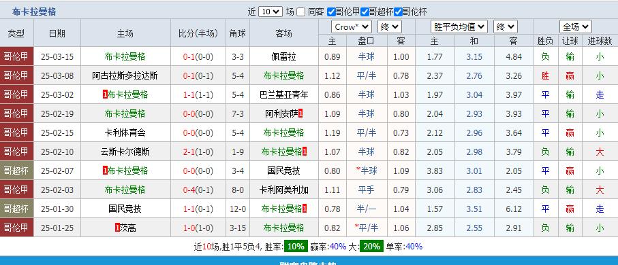The height and width of the screenshot is (265, 618).
Task: Open the 全场 dropdown
Action: [x=576, y=27]
